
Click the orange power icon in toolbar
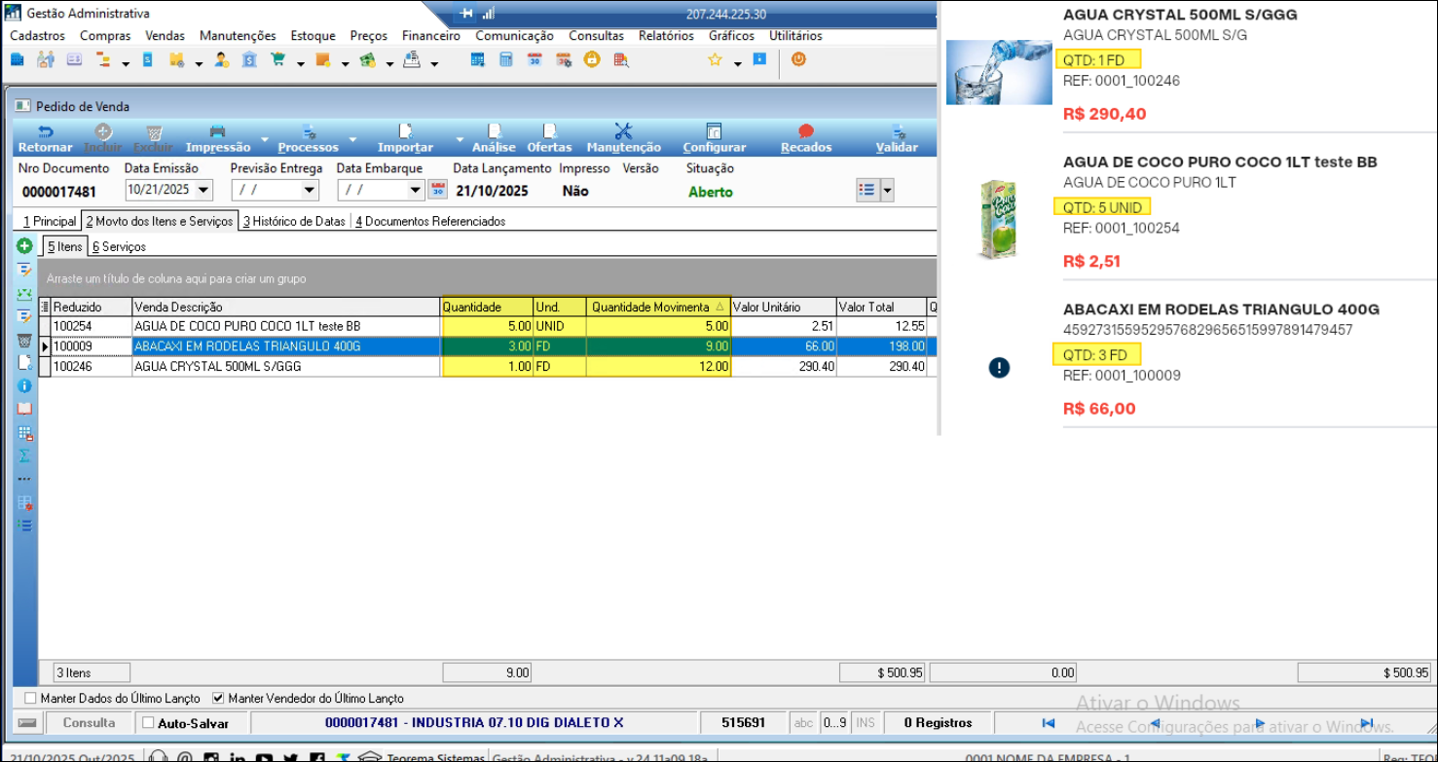coord(798,59)
